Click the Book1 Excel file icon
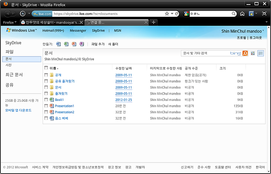This screenshot has height=174, width=271. [x=52, y=99]
